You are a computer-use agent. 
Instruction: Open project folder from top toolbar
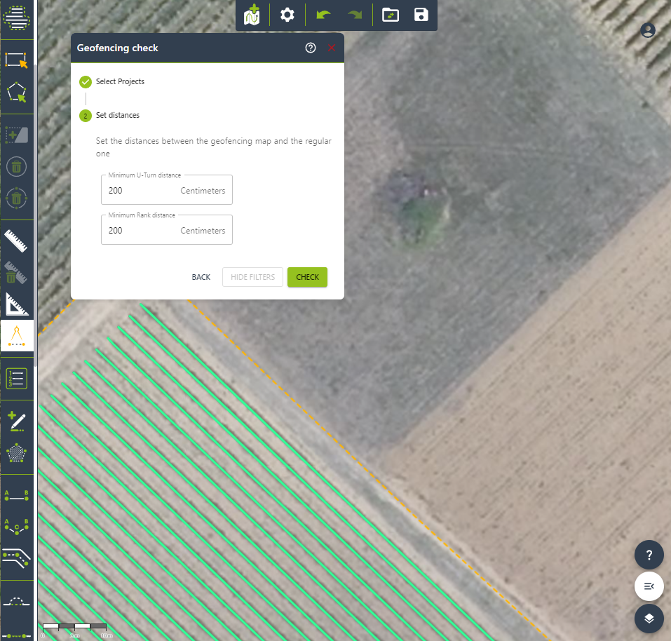point(391,15)
